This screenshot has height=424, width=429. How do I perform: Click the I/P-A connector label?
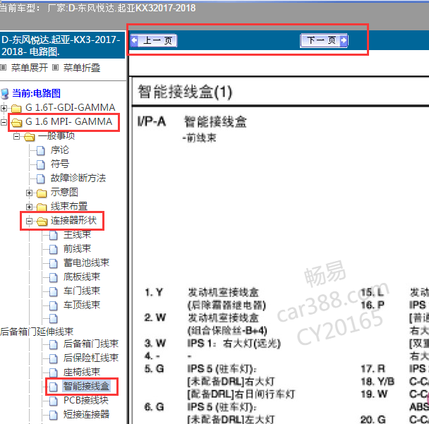152,121
